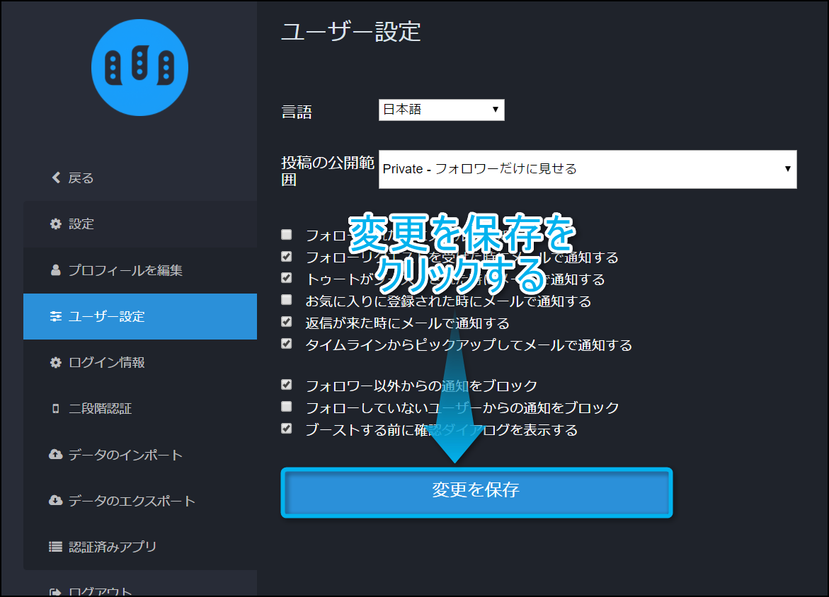Click the back chevron icon beside 戻る
This screenshot has height=597, width=829.
tap(57, 178)
